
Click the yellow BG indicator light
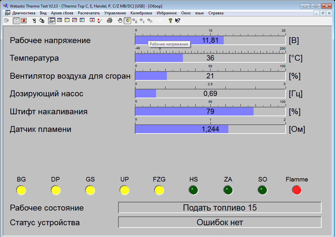pos(21,190)
